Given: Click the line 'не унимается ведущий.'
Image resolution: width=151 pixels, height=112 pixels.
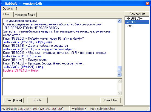Looking at the screenshot, I should pyautogui.click(x=21, y=21).
